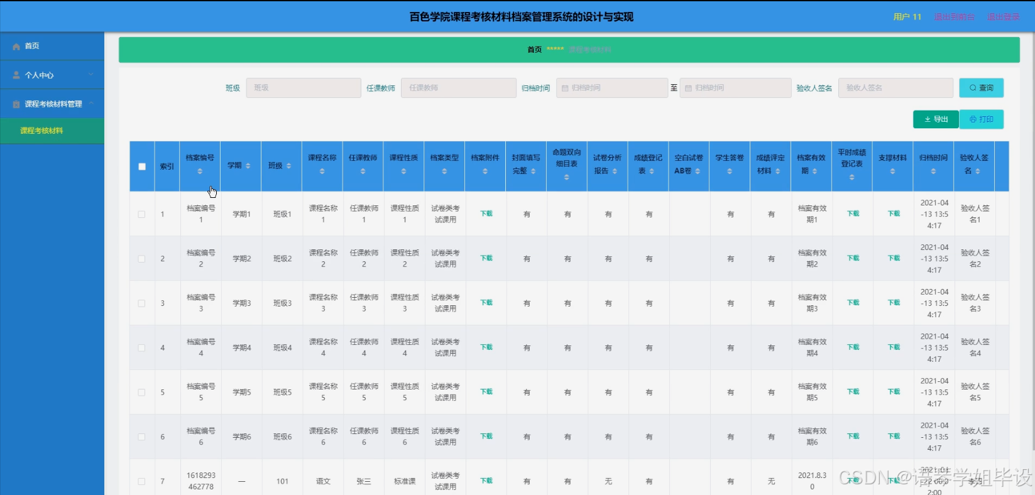The image size is (1035, 495).
Task: Check the row 1 checkbox for 档案编号1
Action: (x=141, y=214)
